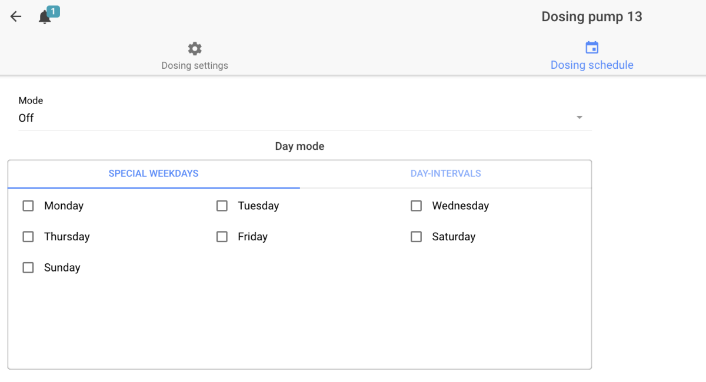Switch to Special Weekdays tab
Viewport: 706px width, 382px height.
154,174
